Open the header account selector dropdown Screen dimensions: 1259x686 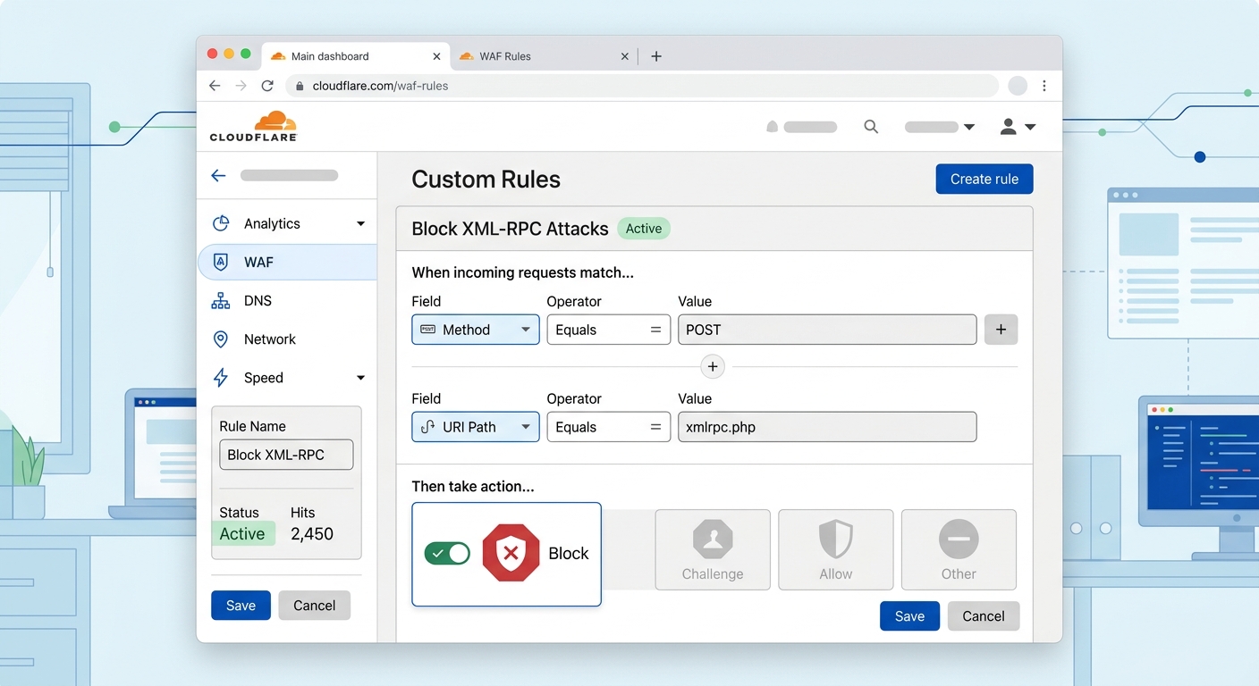coord(940,127)
